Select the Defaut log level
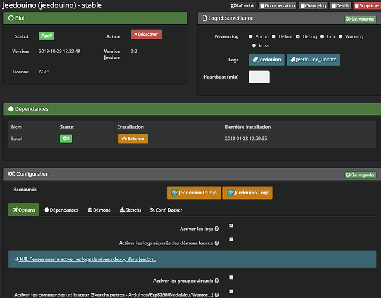This screenshot has height=298, width=381. pyautogui.click(x=274, y=36)
